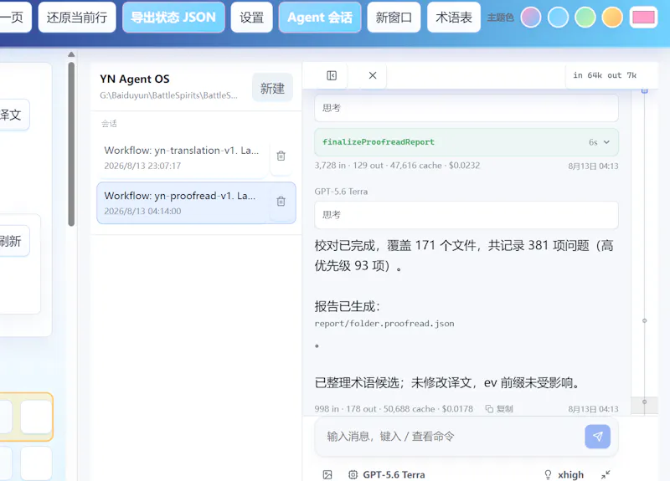Expand the first 思考 block

pyautogui.click(x=466, y=108)
